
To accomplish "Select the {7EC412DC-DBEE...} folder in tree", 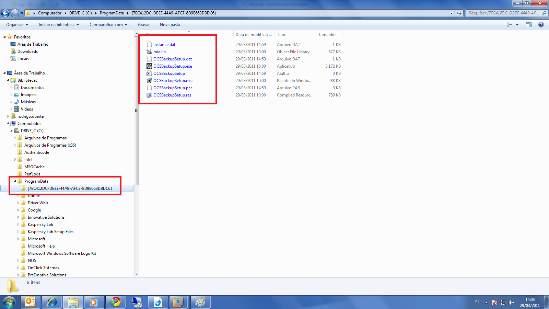I will coord(70,188).
